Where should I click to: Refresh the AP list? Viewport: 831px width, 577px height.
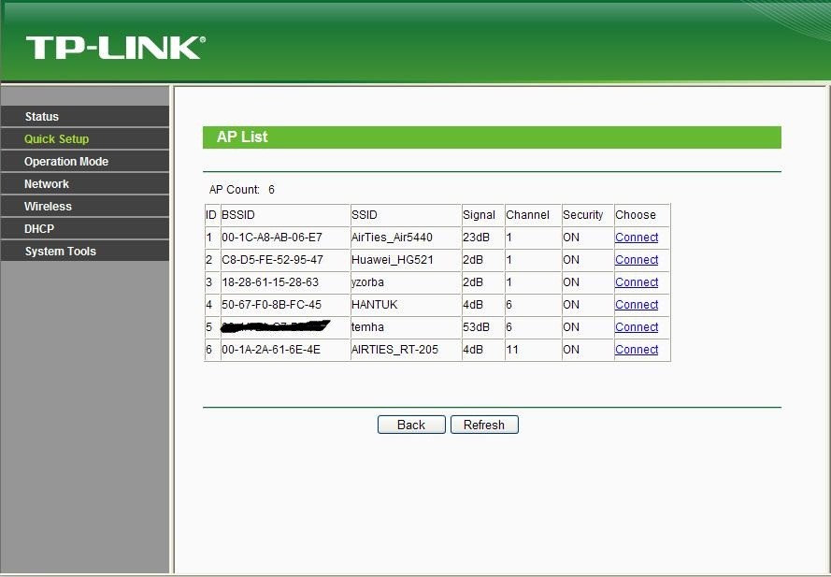(x=484, y=425)
